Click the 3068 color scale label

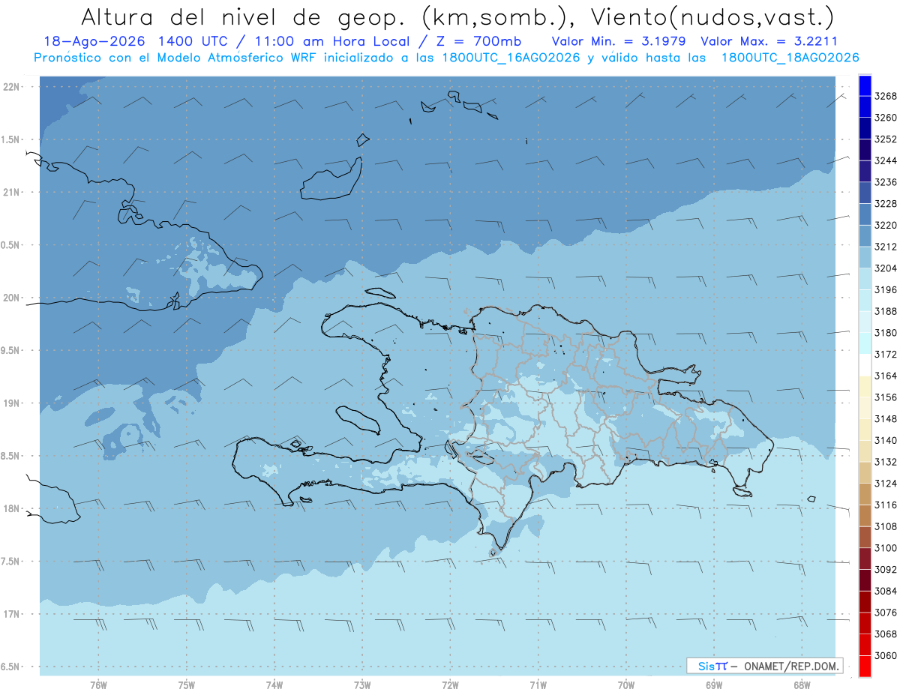[x=886, y=634]
